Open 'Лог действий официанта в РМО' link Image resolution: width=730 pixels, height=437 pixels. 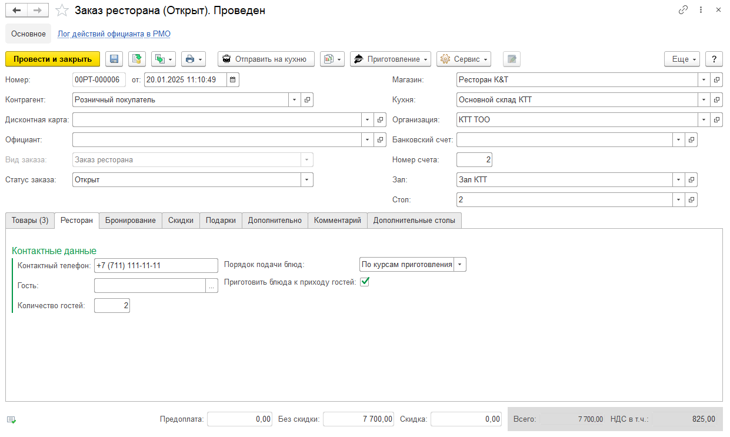point(114,34)
